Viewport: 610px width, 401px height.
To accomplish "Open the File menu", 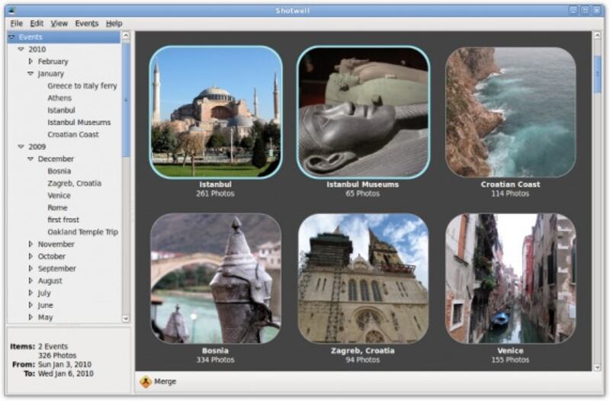I will tap(16, 24).
